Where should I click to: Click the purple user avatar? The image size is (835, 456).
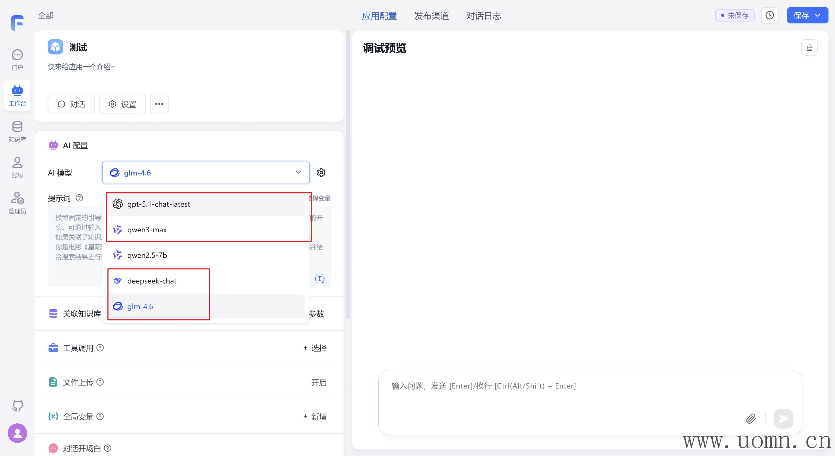click(17, 433)
